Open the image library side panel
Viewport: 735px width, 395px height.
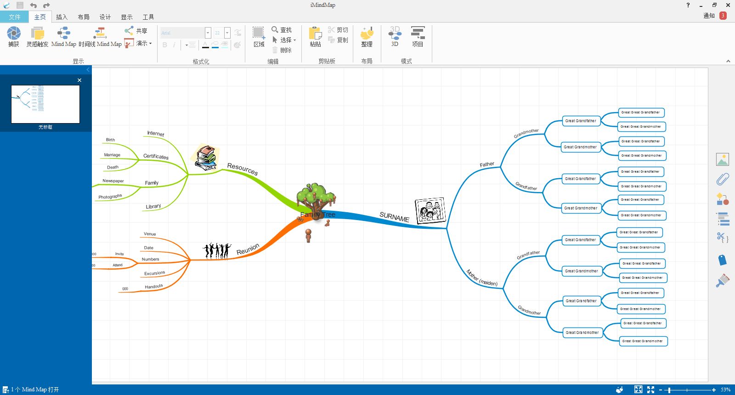[x=723, y=159]
